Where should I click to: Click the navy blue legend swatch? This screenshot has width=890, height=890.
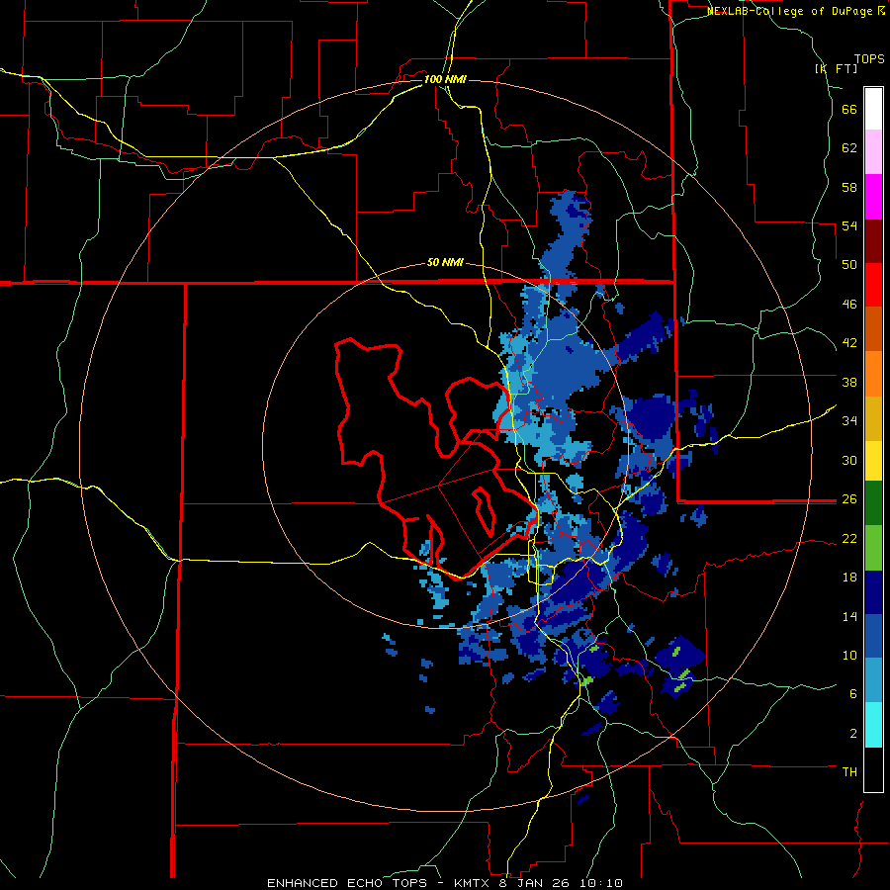pos(873,592)
